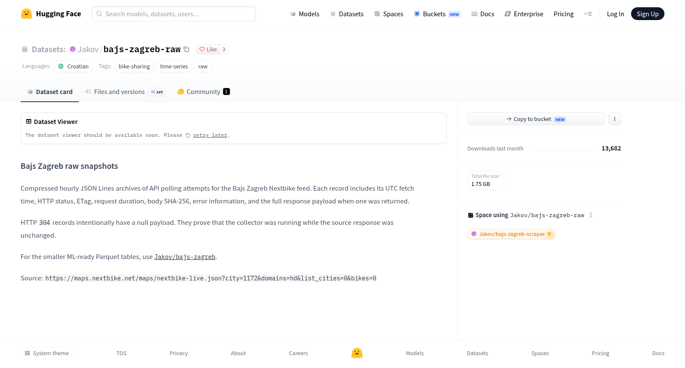This screenshot has width=685, height=368.
Task: Click the footer Hugging Face emoji logo
Action: pos(357,353)
